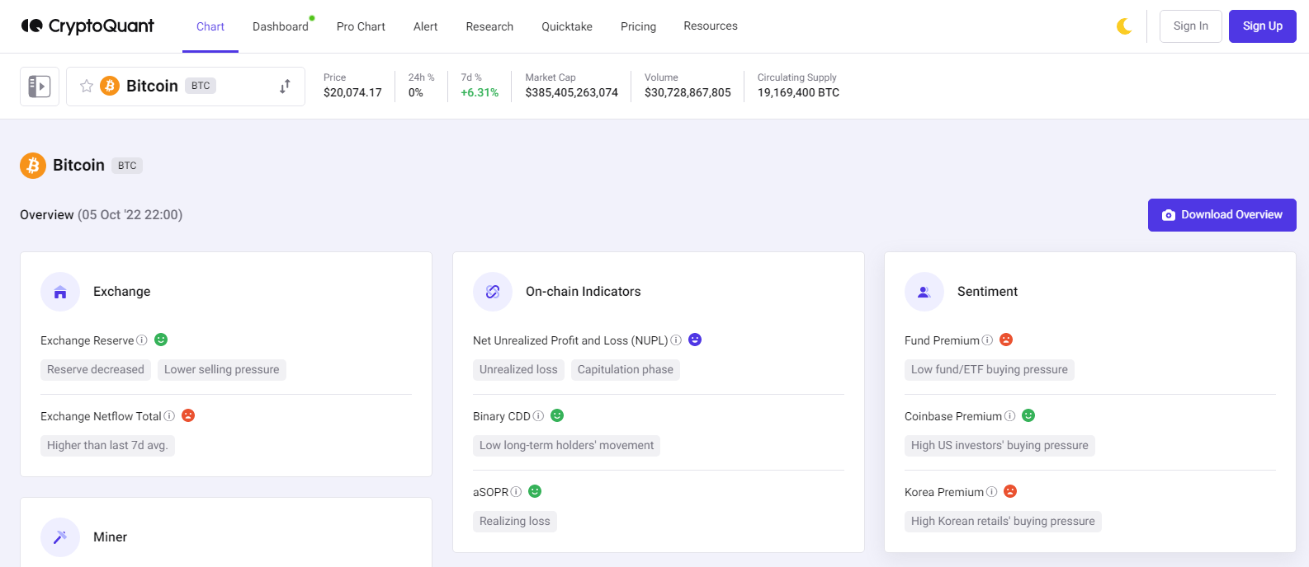Click the Lower selling pressure tag
Screen dimensions: 1309x567
tap(221, 370)
